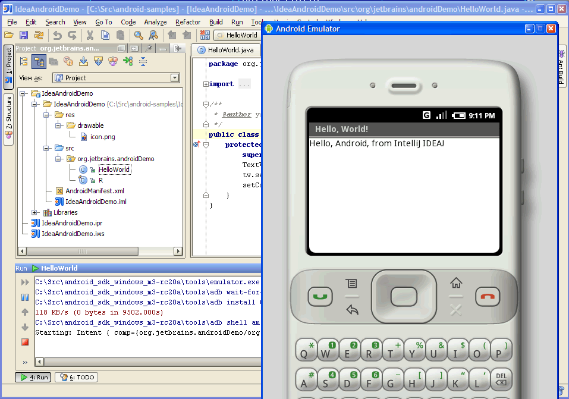Click the Cut scissors icon
The height and width of the screenshot is (399, 569).
(90, 35)
